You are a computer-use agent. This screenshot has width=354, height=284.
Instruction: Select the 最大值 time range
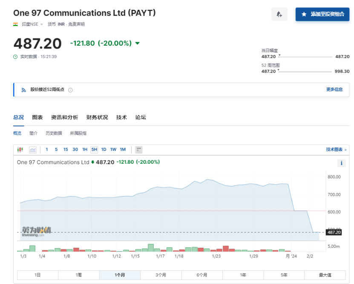(x=325, y=275)
